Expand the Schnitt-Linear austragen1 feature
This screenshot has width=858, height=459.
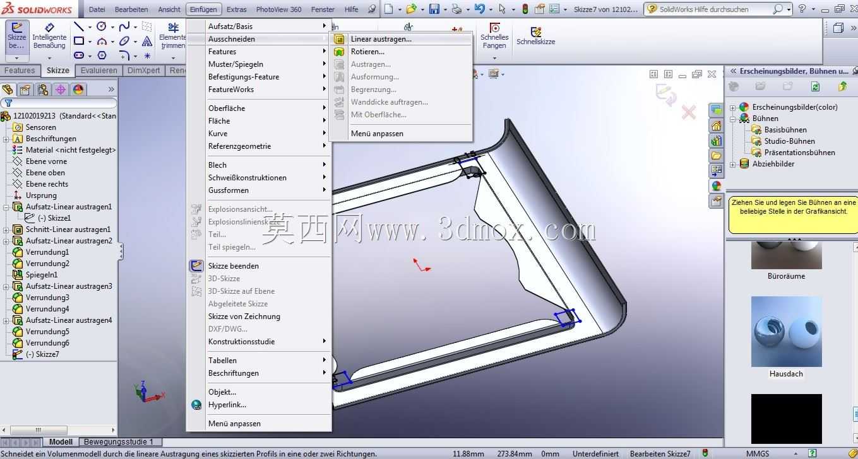pos(6,229)
